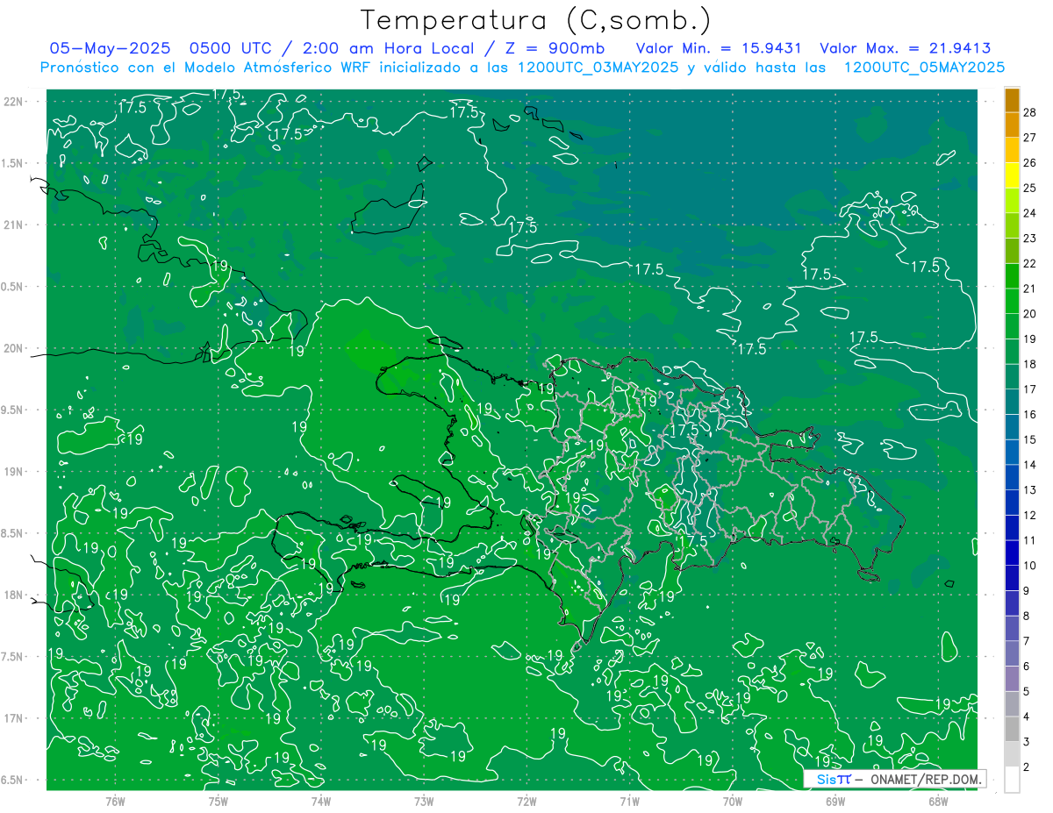Image resolution: width=1053 pixels, height=813 pixels.
Task: Click the "20N" latitude label
Action: [x=13, y=348]
